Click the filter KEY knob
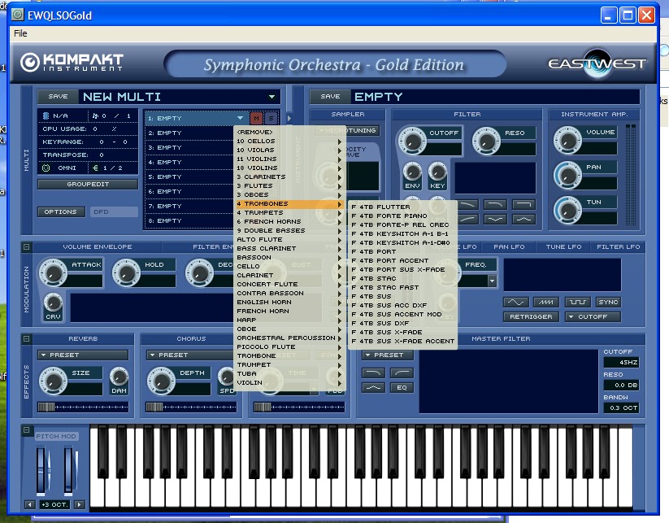The height and width of the screenshot is (523, 669). 437,172
